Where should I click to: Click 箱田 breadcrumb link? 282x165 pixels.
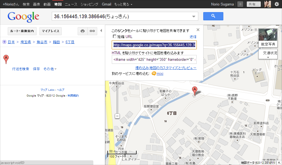pos(56,42)
